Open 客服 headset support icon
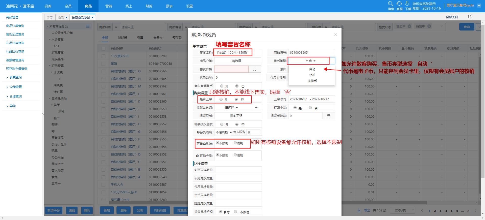 (399, 4)
